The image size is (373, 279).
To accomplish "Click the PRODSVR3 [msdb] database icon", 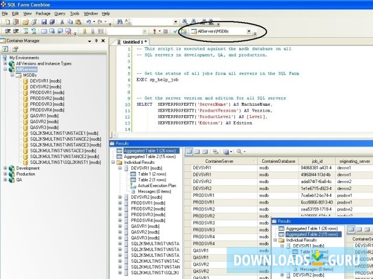I will coord(26,104).
